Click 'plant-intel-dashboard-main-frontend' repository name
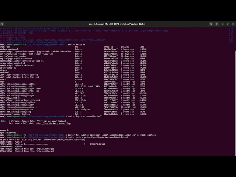The height and width of the screenshot is (177, 236). pyautogui.click(x=20, y=77)
